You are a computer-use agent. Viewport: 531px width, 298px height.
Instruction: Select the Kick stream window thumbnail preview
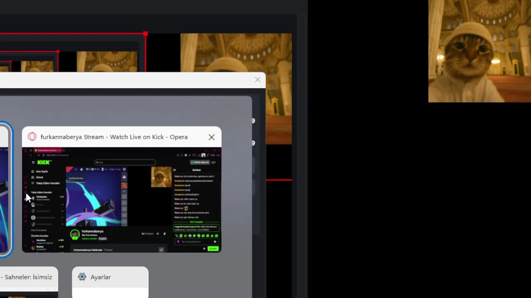click(x=122, y=199)
